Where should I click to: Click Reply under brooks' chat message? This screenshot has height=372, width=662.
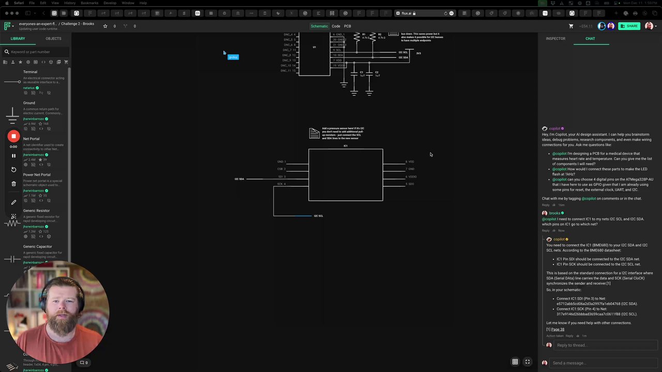point(546,230)
